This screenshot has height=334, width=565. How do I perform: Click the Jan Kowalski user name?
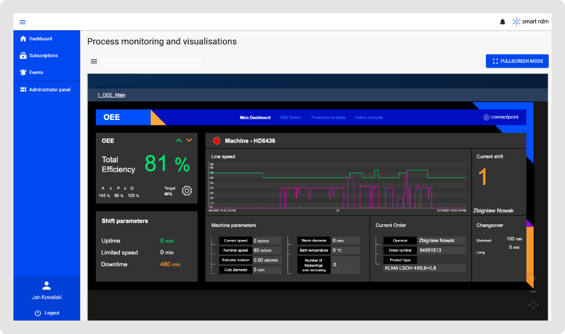pyautogui.click(x=47, y=297)
